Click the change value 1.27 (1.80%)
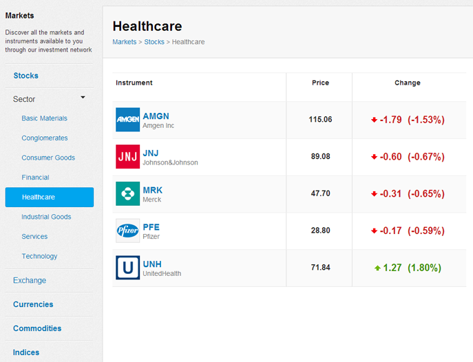The image size is (473, 362). (x=412, y=268)
